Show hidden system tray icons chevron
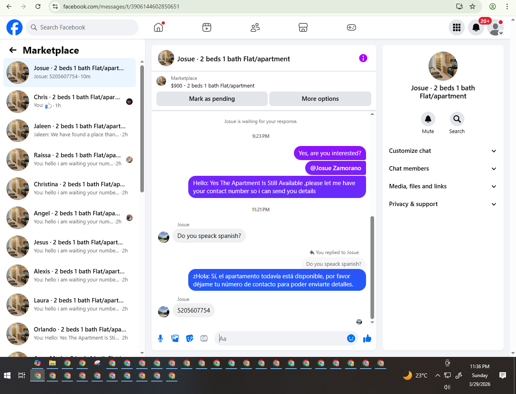 pos(437,375)
